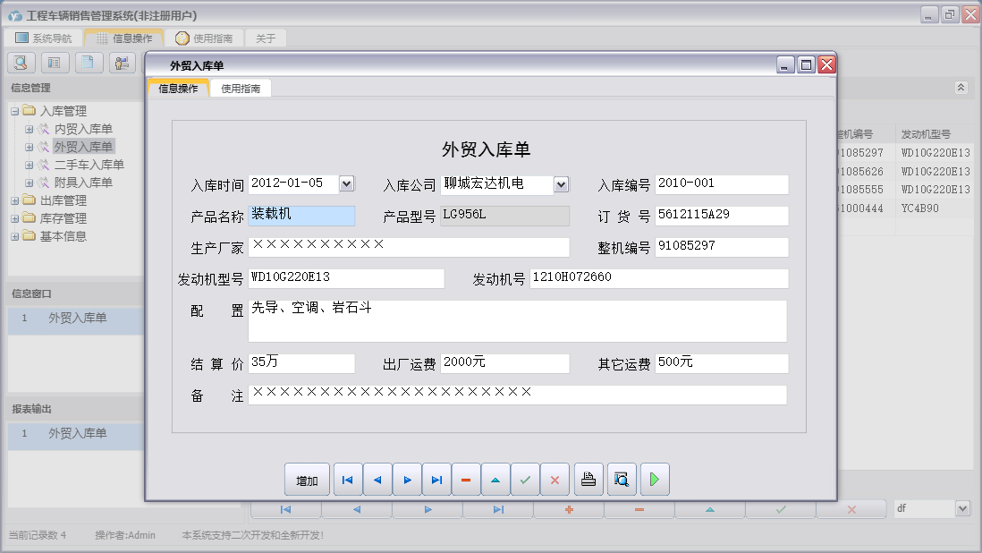Image resolution: width=982 pixels, height=553 pixels.
Task: Click the 增加 button to add a record
Action: [307, 479]
